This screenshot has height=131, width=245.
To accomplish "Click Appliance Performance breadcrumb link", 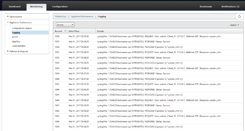I will [82, 16].
